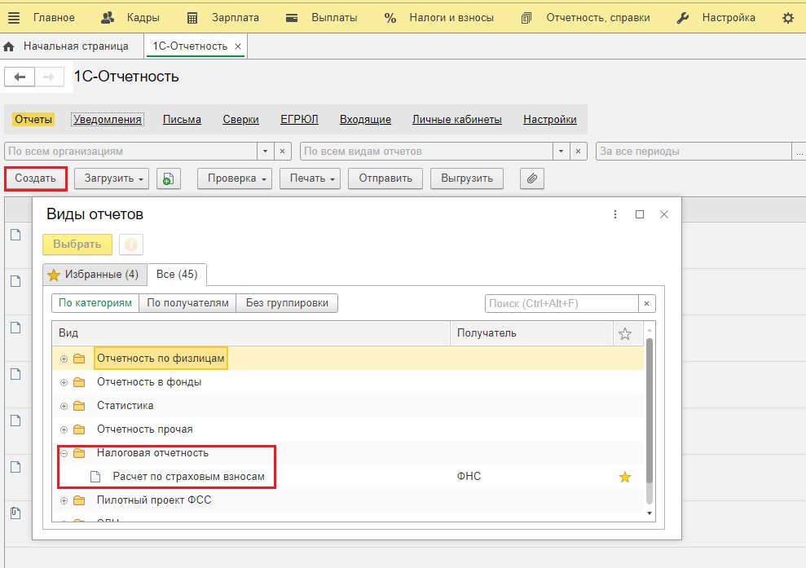The height and width of the screenshot is (568, 806).
Task: Open the Сверки link
Action: (x=240, y=120)
